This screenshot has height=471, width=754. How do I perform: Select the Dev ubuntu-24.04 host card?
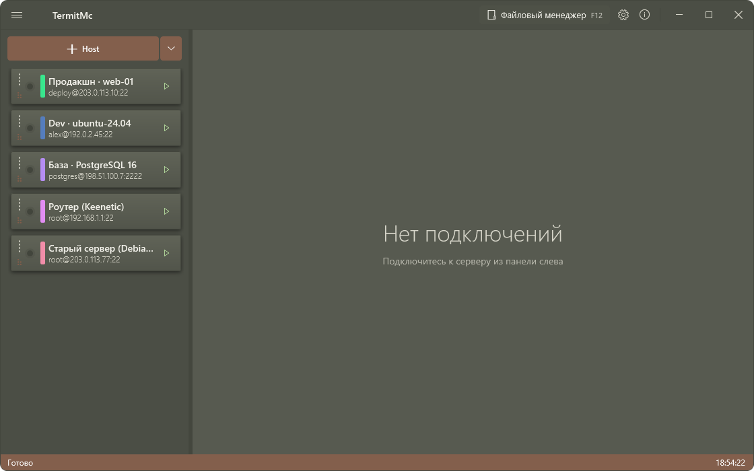(x=96, y=129)
